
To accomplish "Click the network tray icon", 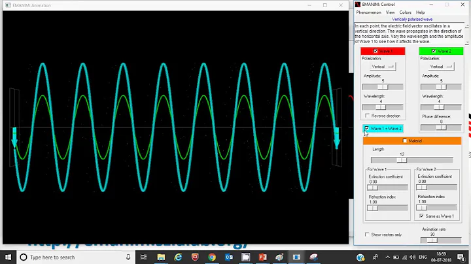I will click(405, 257).
